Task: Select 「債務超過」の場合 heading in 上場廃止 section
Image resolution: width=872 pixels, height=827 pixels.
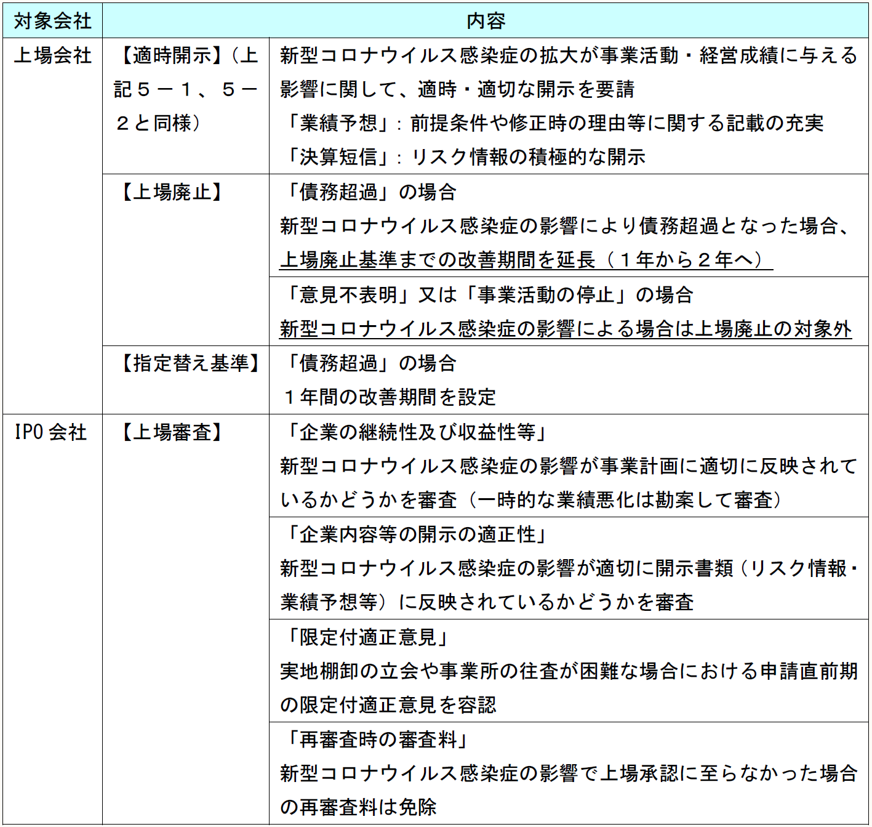Action: [x=369, y=192]
